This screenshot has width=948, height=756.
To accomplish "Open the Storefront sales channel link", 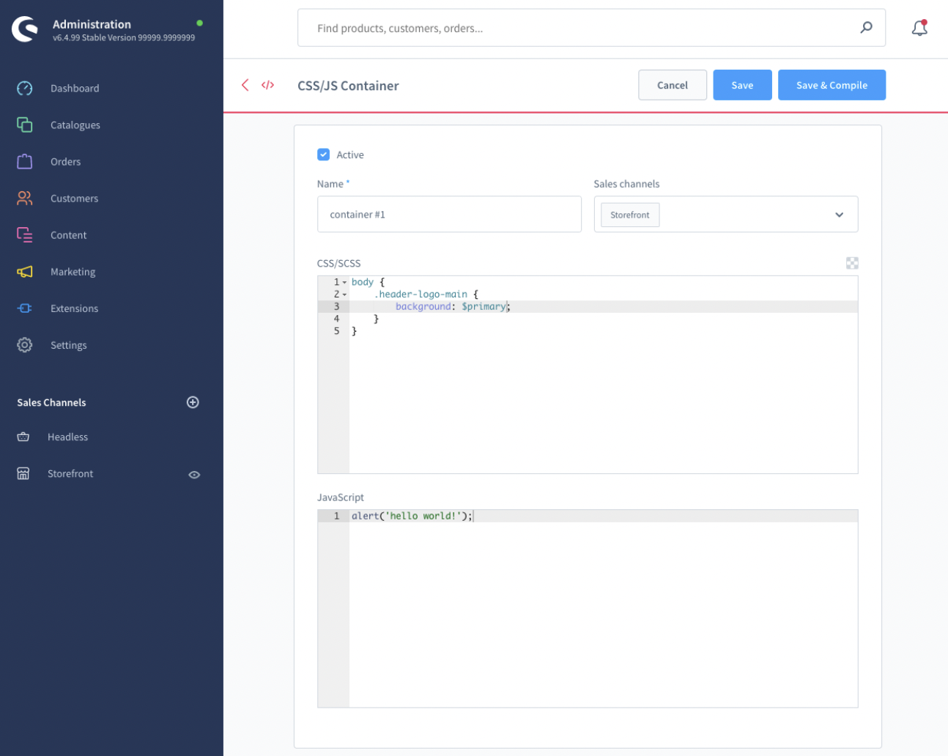I will tap(70, 474).
